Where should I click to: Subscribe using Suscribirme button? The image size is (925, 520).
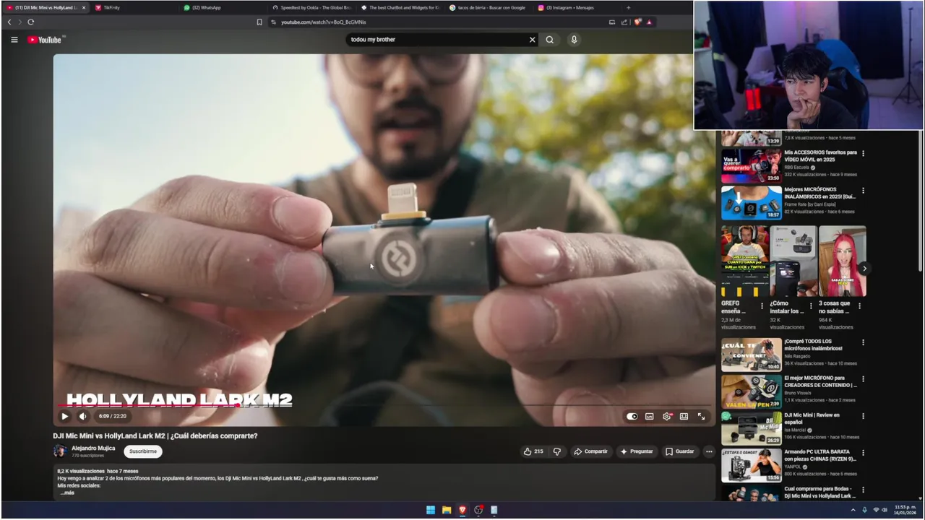[143, 451]
